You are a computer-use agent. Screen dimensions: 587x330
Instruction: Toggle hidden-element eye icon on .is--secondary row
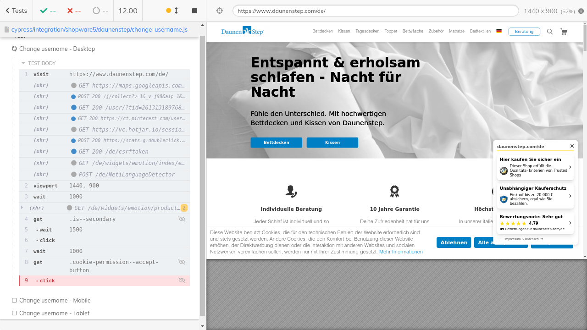click(182, 219)
